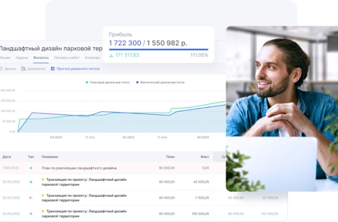
Task: Toggle Фактический денежный поток legend series
Action: tap(160, 82)
